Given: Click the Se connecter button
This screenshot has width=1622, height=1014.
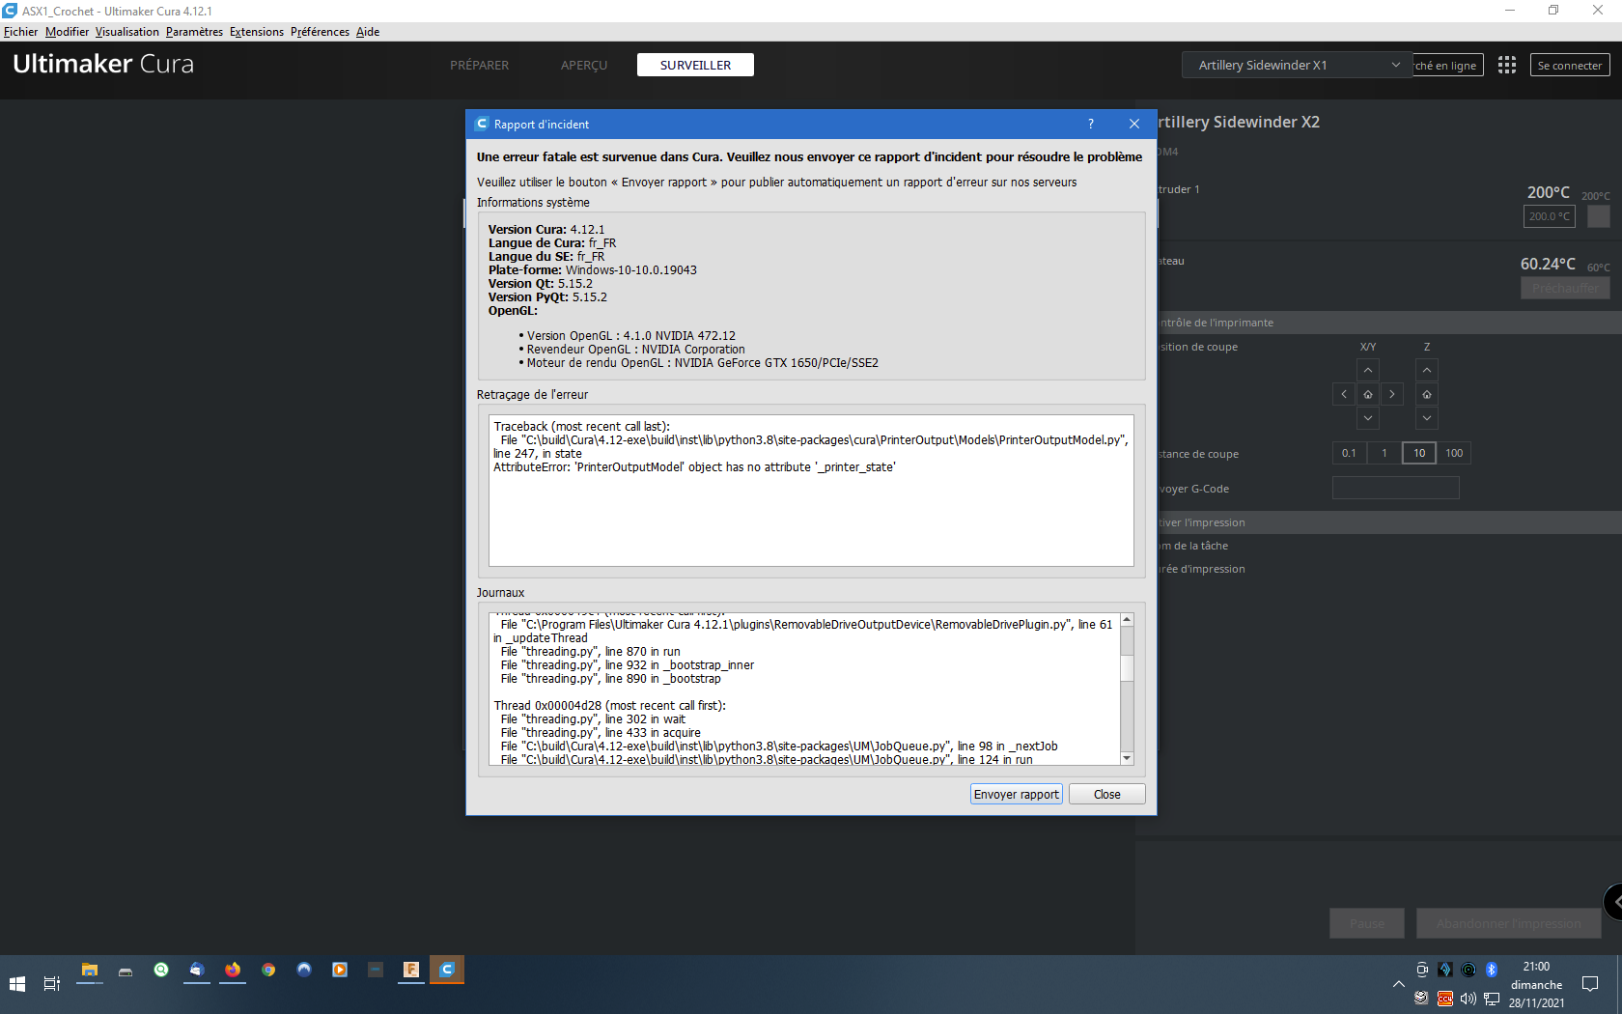Looking at the screenshot, I should [x=1569, y=65].
